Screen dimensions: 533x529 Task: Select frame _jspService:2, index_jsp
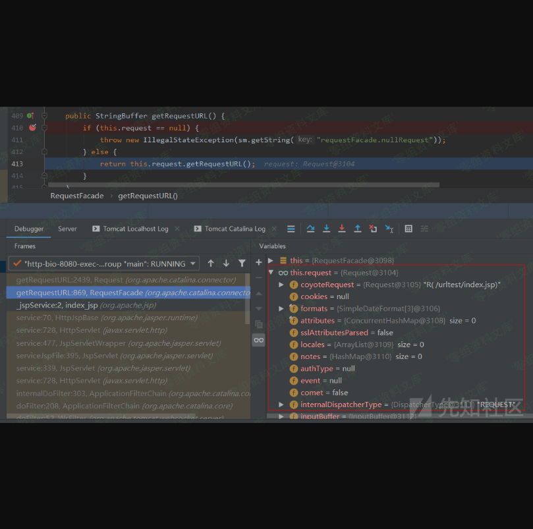pos(128,305)
